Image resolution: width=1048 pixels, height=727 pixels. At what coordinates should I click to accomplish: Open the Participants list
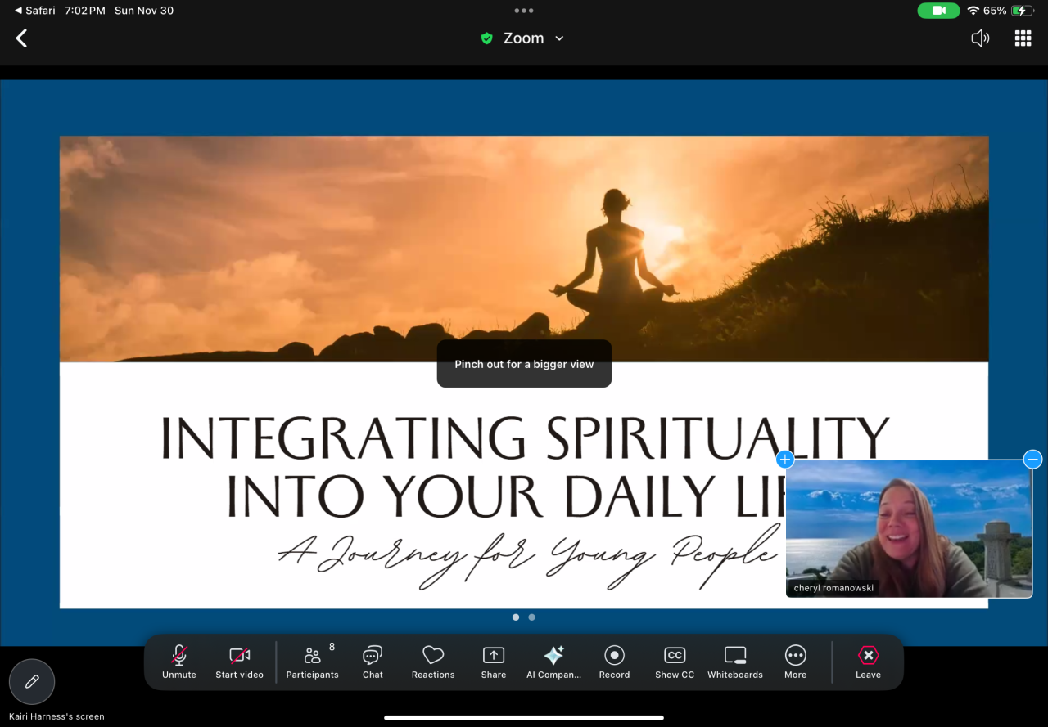point(312,662)
